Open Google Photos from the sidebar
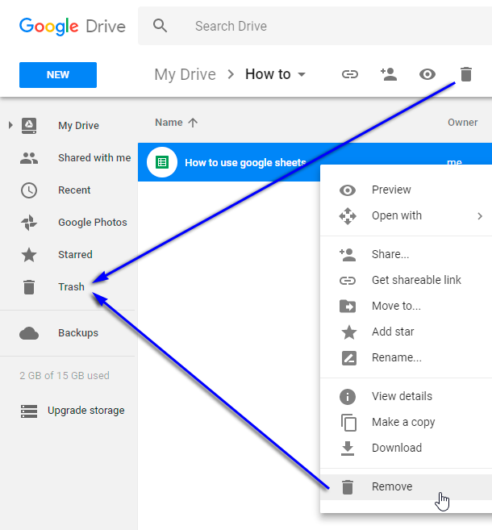This screenshot has width=492, height=530. click(92, 223)
